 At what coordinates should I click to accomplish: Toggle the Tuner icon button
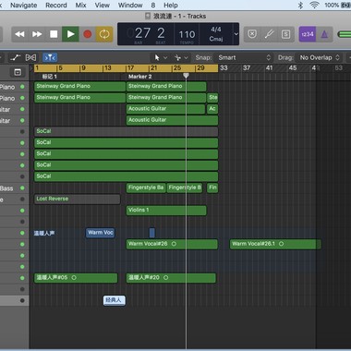click(269, 34)
